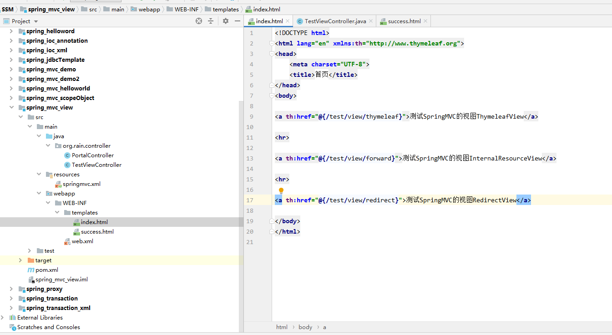Viewport: 612px width, 335px height.
Task: Close the TestViewController.java tab
Action: [371, 21]
